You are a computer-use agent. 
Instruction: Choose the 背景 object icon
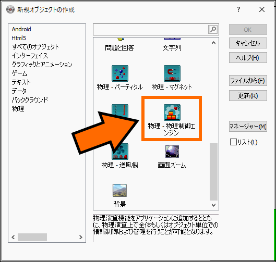click(x=119, y=190)
